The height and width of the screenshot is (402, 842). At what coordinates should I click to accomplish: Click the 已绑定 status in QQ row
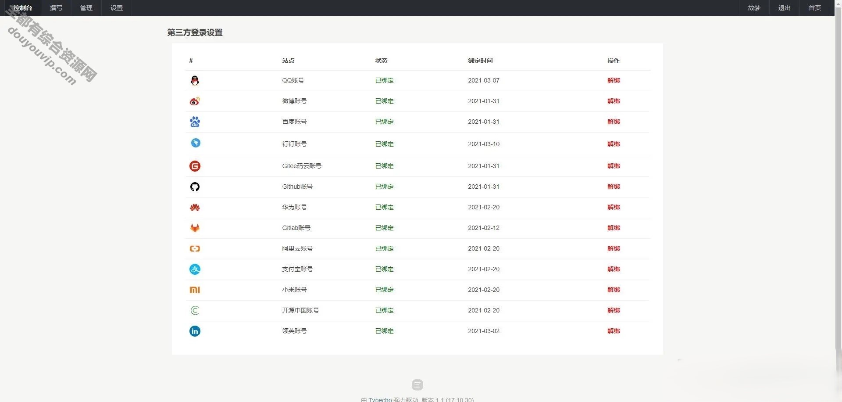[x=385, y=80]
